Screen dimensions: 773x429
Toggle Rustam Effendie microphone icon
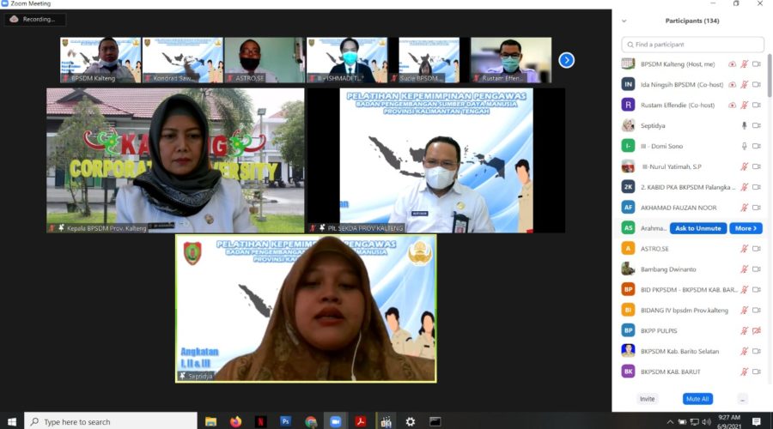pos(745,105)
